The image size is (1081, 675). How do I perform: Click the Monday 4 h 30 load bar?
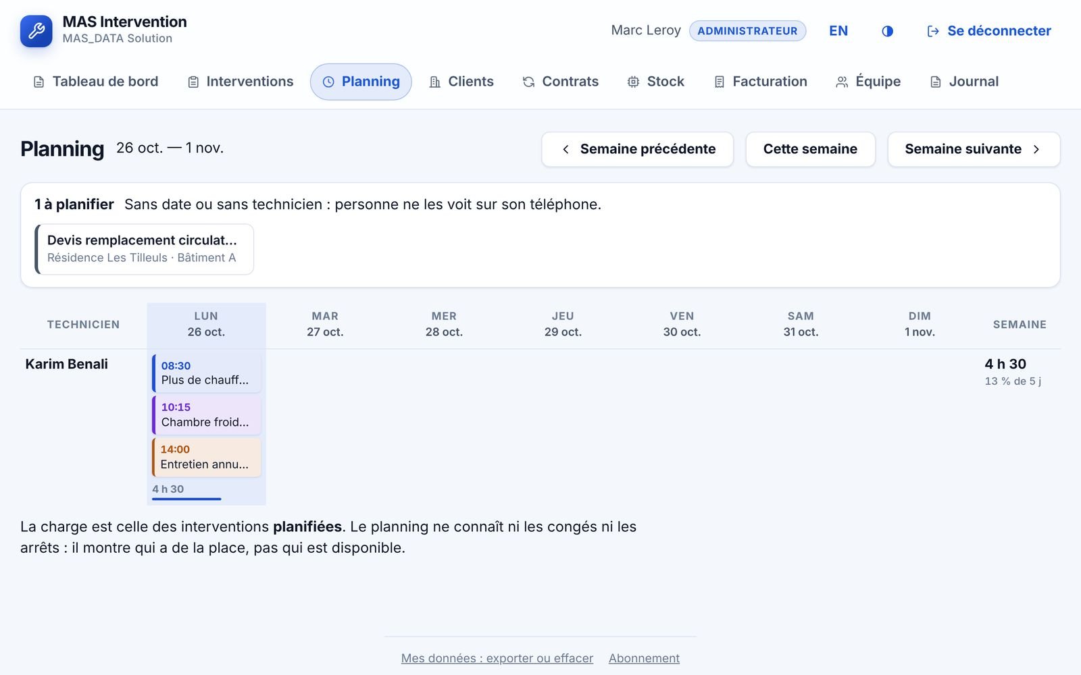click(x=186, y=499)
